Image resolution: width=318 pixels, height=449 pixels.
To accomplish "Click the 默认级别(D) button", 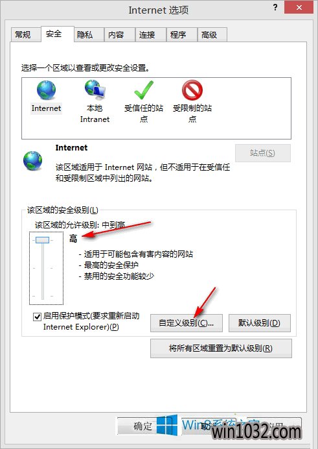I will click(x=260, y=323).
